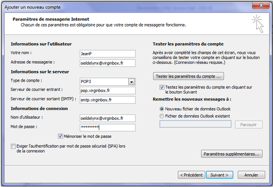This screenshot has width=273, height=187.
Task: Go back with the Précédent button
Action: tap(191, 175)
